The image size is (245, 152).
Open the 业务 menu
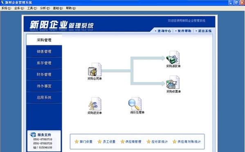(x=19, y=8)
